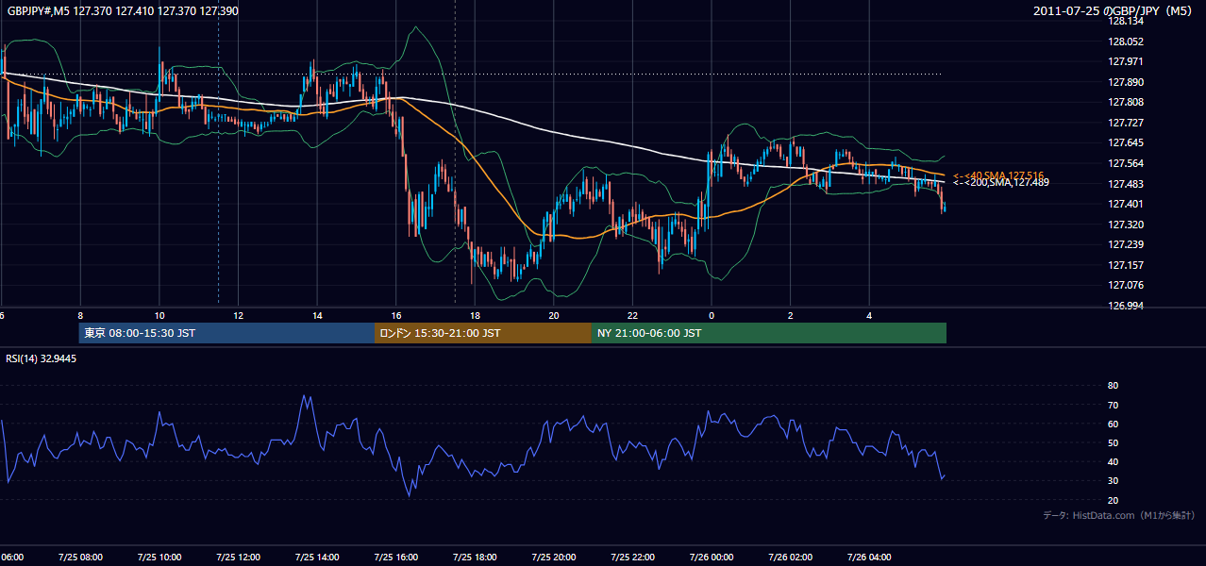The image size is (1206, 566).
Task: Click the 7/25 22:00 time label
Action: 632,558
